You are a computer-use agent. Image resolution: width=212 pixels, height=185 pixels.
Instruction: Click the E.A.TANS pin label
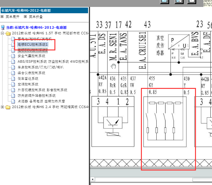pos(123,47)
